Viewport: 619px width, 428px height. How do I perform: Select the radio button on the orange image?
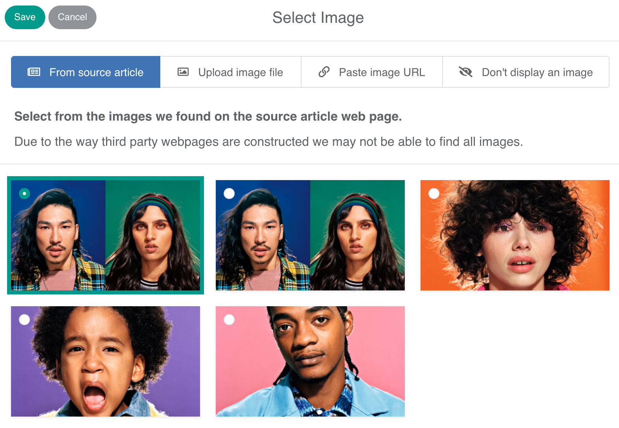tap(434, 194)
